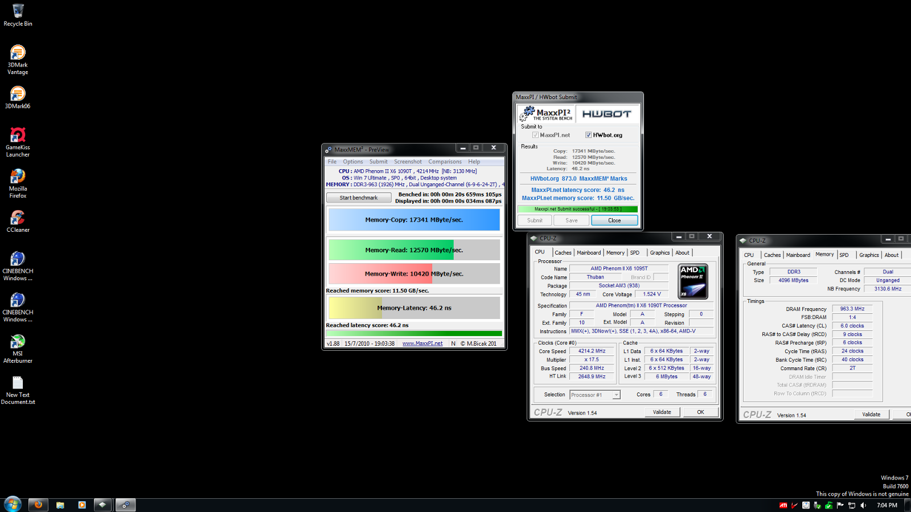This screenshot has width=911, height=512.
Task: Launch GameKiss Launcher desktop icon
Action: [18, 142]
